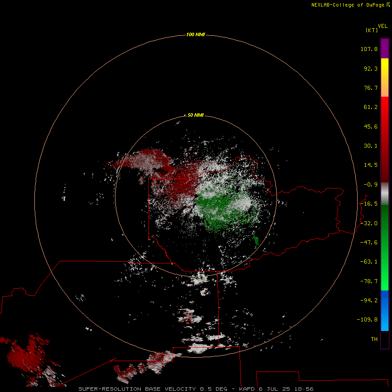Click the -109.8 legend value
The width and height of the screenshot is (392, 392).
tap(367, 320)
